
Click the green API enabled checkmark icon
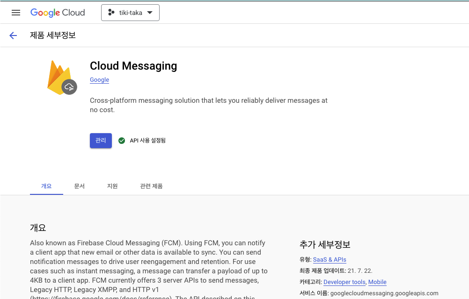point(122,141)
